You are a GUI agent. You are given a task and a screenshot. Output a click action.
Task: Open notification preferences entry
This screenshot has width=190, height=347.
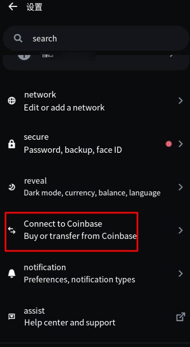pos(95,273)
